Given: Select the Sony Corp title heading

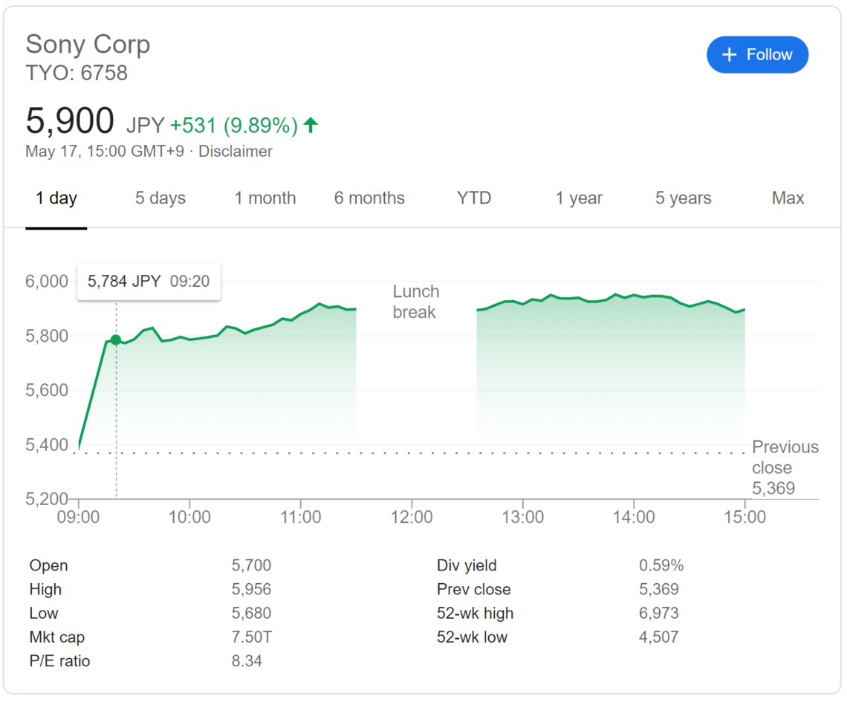Looking at the screenshot, I should coord(88,45).
